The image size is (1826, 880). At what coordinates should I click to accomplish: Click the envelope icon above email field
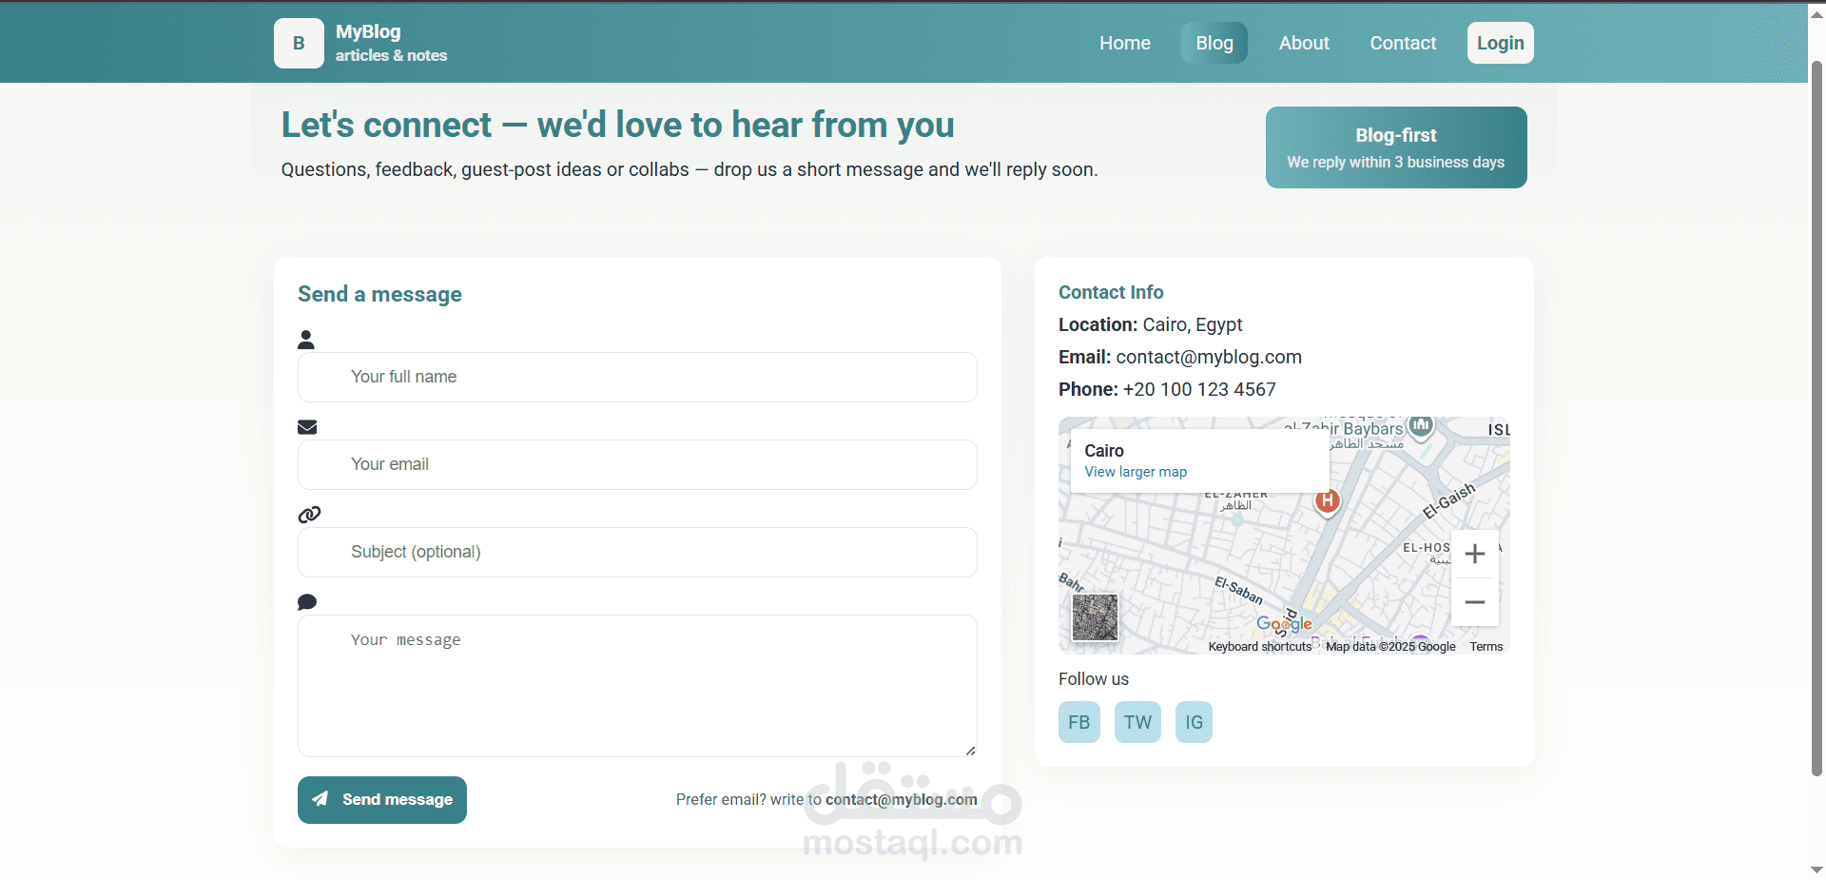click(307, 427)
